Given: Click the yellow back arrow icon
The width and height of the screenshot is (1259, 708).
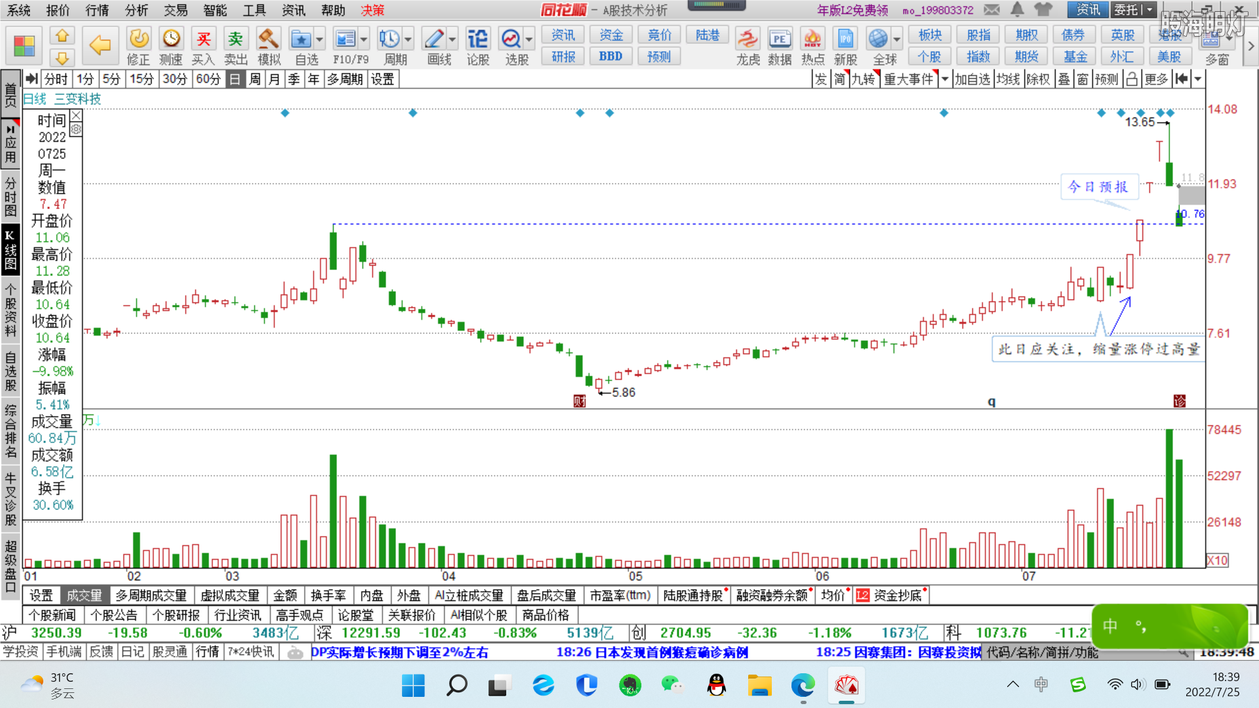Looking at the screenshot, I should click(x=100, y=45).
